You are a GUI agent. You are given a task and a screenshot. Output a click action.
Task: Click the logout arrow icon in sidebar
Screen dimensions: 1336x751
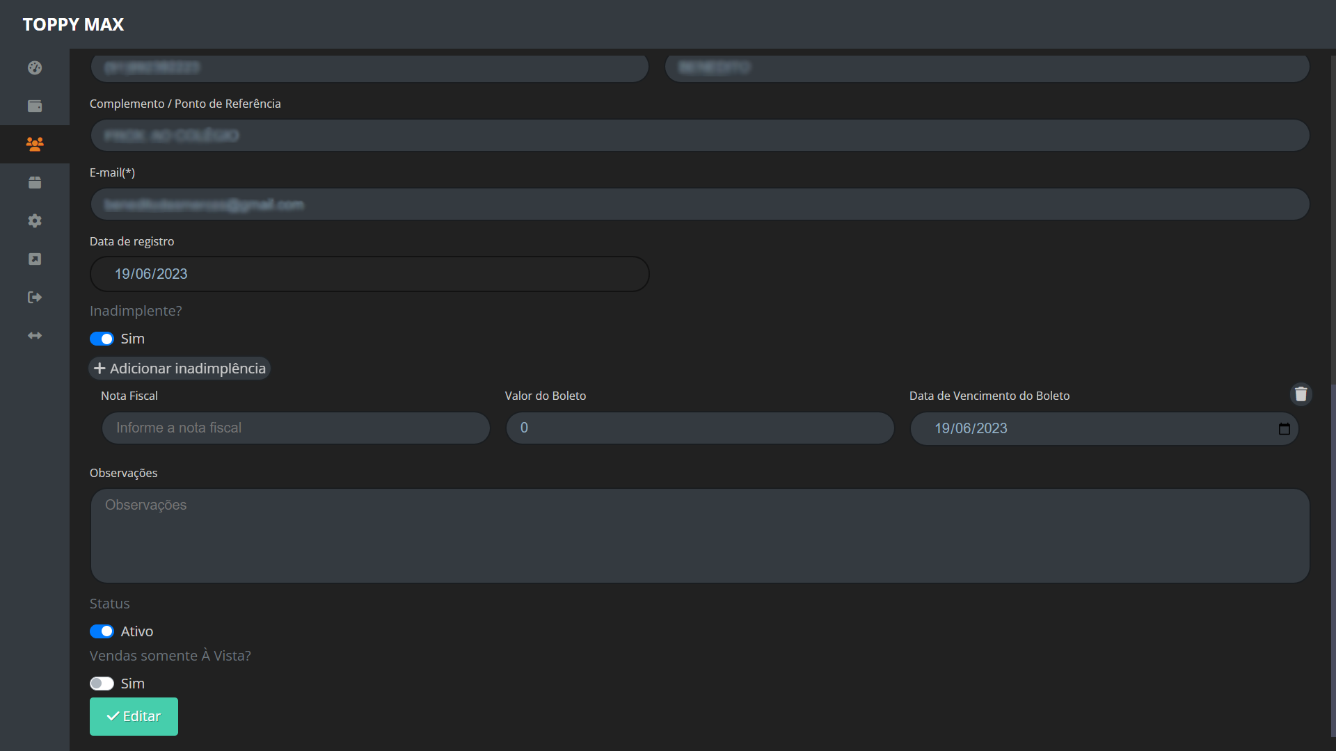tap(35, 297)
